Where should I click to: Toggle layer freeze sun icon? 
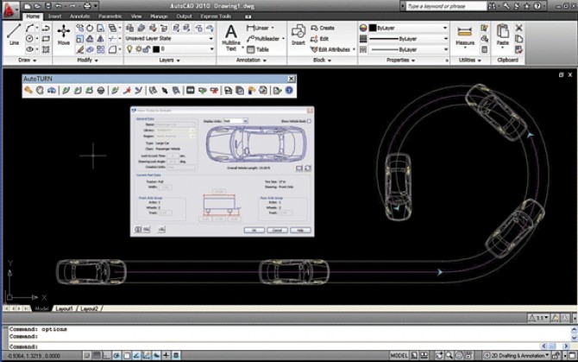(139, 49)
